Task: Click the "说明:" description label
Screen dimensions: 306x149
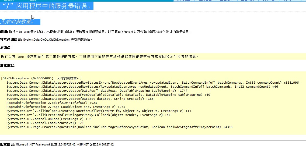Action: tap(4, 32)
